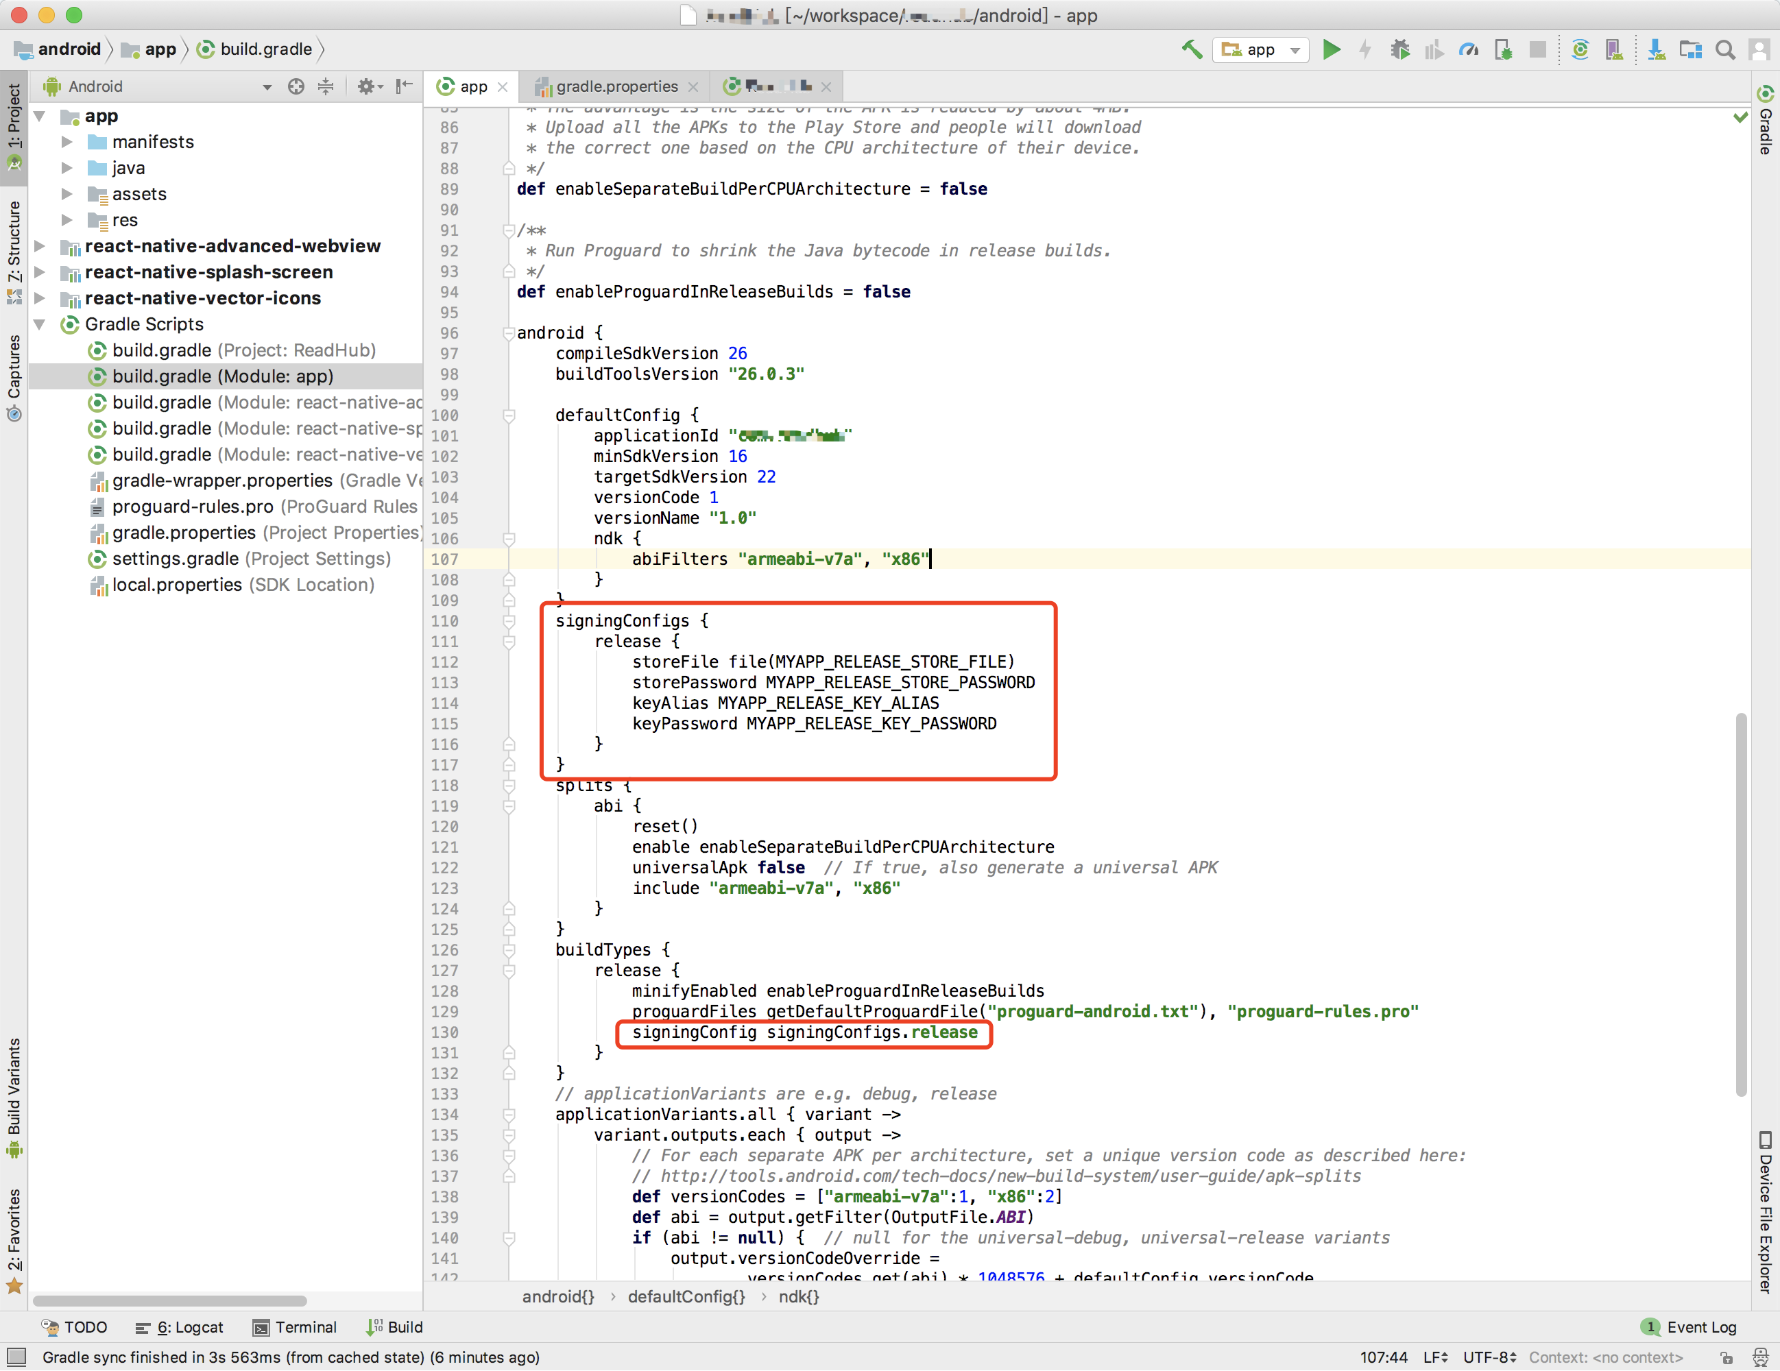
Task: Open gradle-wrapper.properties file
Action: pos(255,481)
